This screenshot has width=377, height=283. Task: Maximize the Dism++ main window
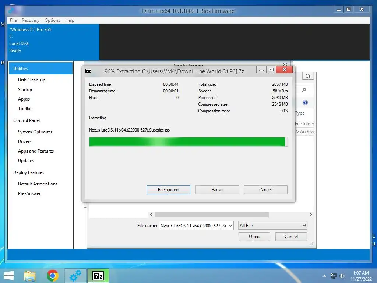[348, 9]
